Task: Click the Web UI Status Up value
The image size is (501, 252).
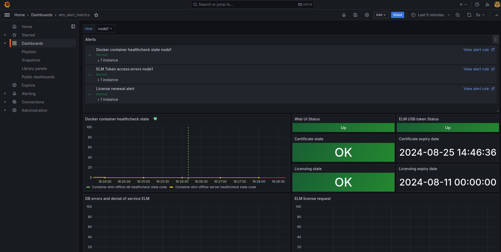Action: click(x=343, y=127)
